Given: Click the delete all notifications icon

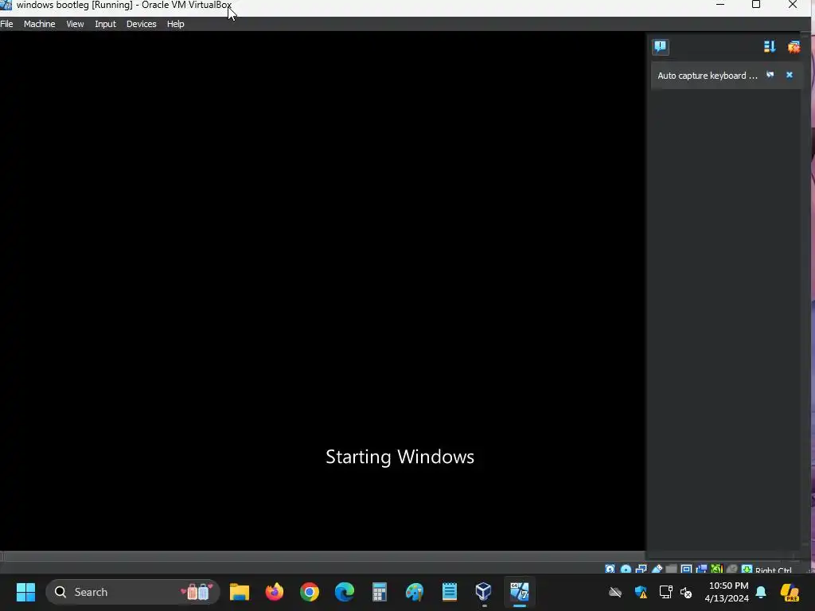Looking at the screenshot, I should coord(794,47).
